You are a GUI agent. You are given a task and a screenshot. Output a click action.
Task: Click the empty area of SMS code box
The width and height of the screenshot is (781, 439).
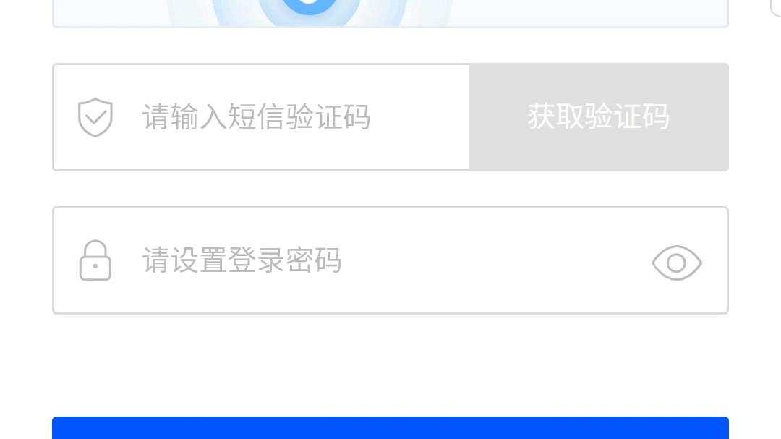pyautogui.click(x=419, y=117)
